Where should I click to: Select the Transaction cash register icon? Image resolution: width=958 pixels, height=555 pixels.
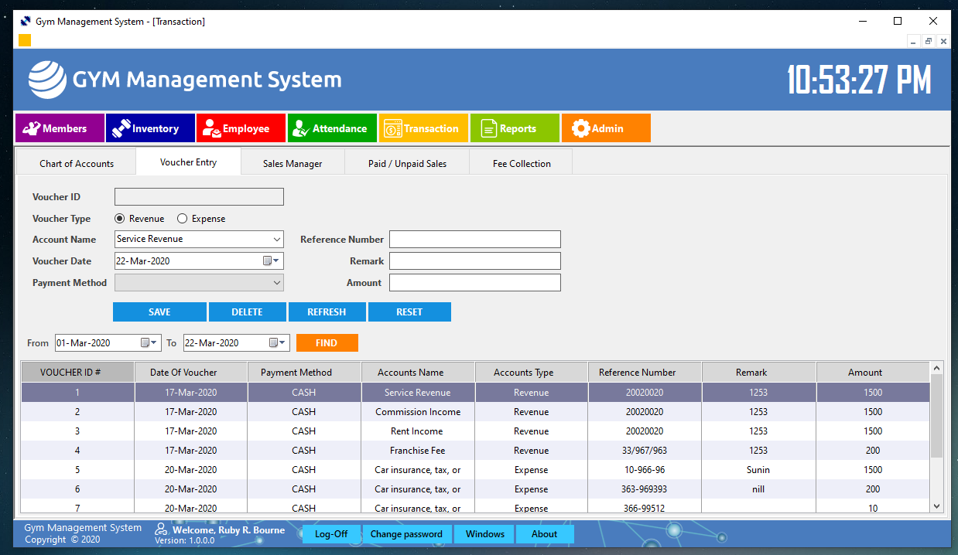coord(395,128)
